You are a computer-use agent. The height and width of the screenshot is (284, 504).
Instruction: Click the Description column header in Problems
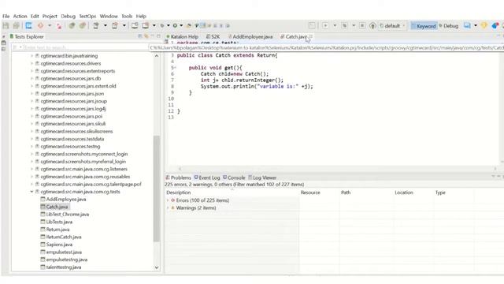179,192
